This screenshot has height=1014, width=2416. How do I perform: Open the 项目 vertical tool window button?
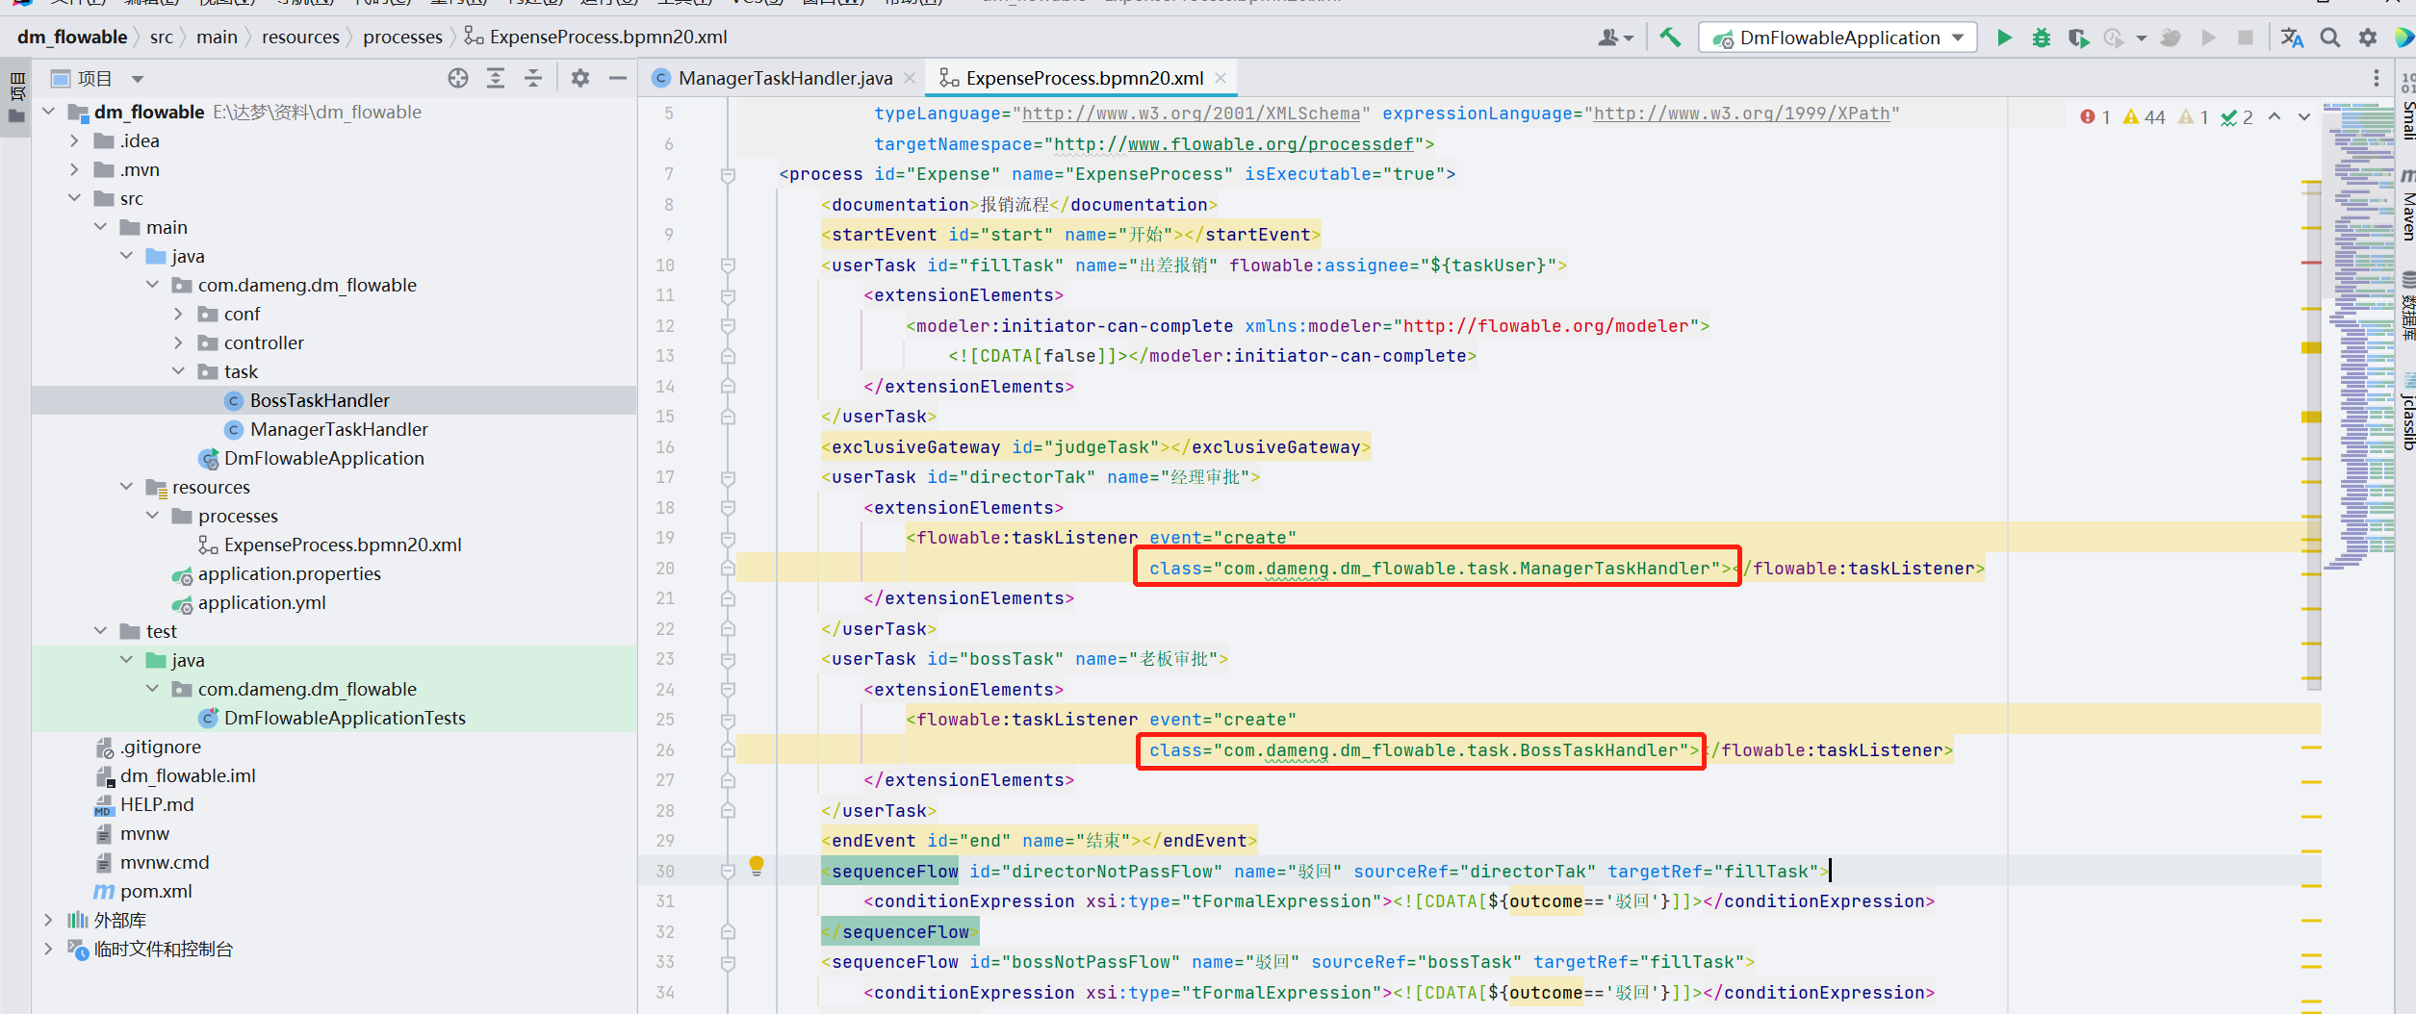[16, 96]
